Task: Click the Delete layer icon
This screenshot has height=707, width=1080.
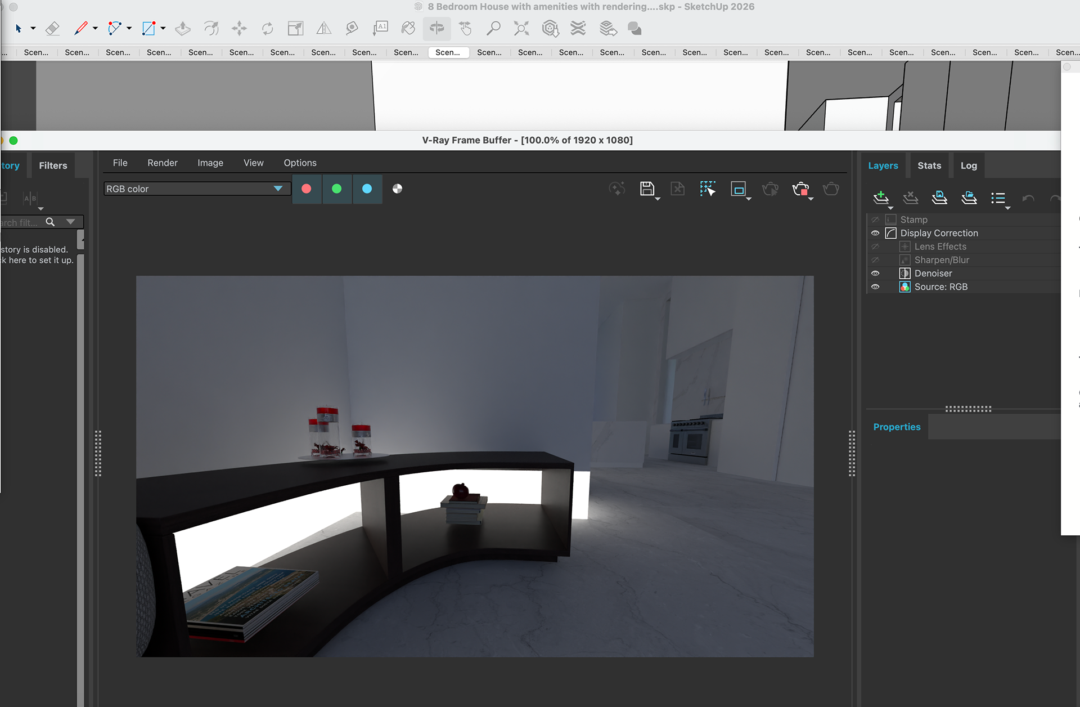Action: [x=910, y=198]
